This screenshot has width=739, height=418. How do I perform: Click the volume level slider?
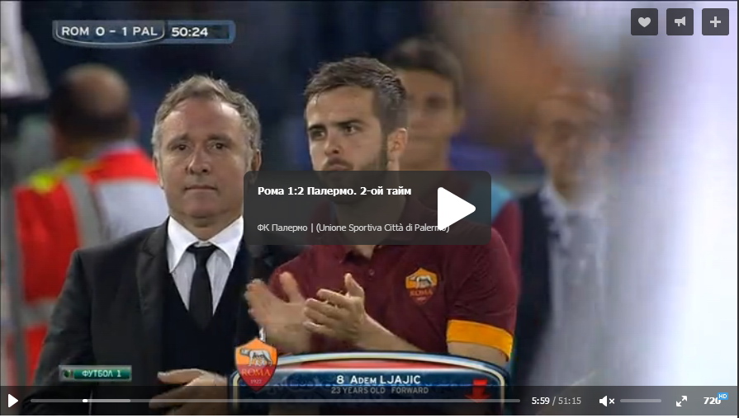click(x=641, y=401)
